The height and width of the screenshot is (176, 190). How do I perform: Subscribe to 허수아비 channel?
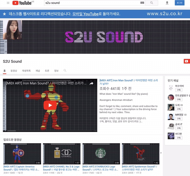179,90
